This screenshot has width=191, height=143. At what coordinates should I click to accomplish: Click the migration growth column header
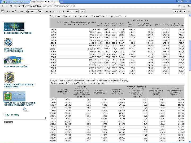(x=136, y=92)
